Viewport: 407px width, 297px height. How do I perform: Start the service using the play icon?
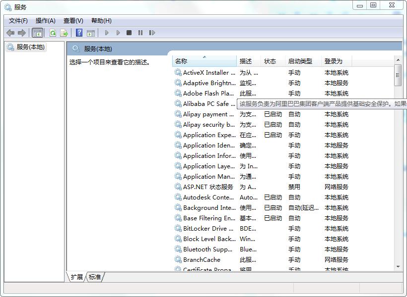pos(107,33)
